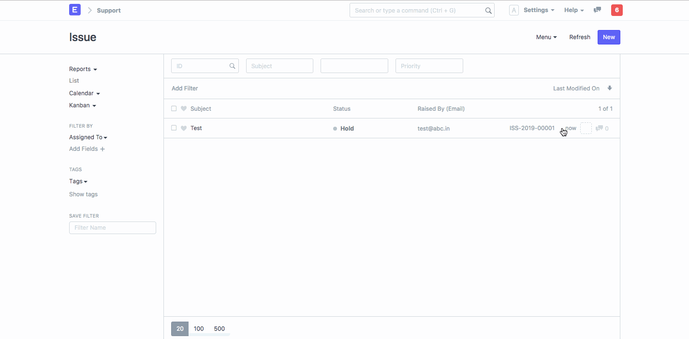
Task: Like the Test issue using heart icon
Action: (x=184, y=128)
